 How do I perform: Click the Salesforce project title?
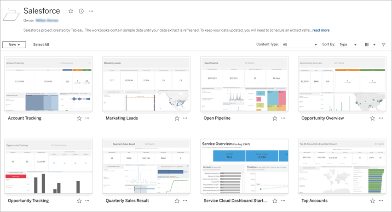tap(42, 11)
